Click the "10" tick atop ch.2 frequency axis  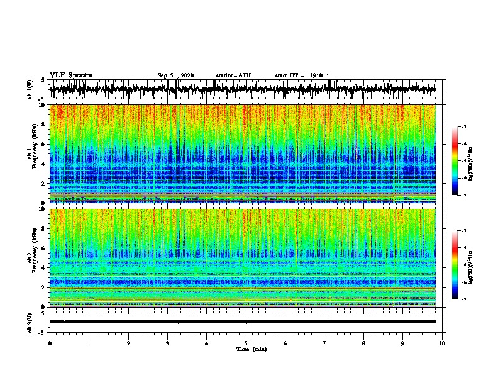point(42,209)
